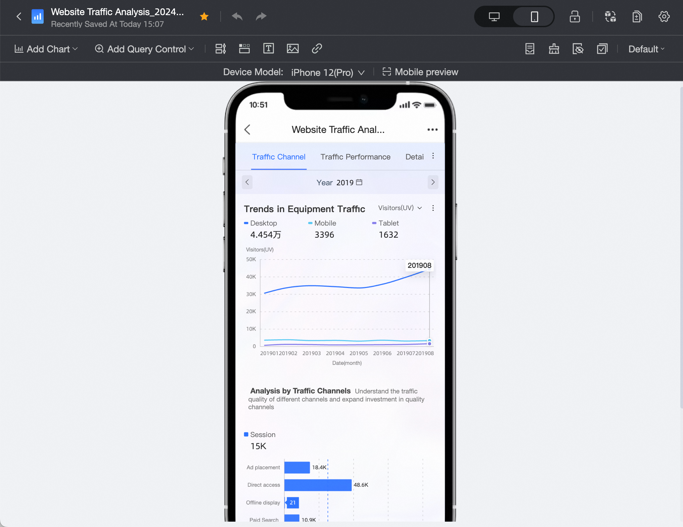The width and height of the screenshot is (683, 527).
Task: Switch to mobile layout view
Action: [534, 16]
